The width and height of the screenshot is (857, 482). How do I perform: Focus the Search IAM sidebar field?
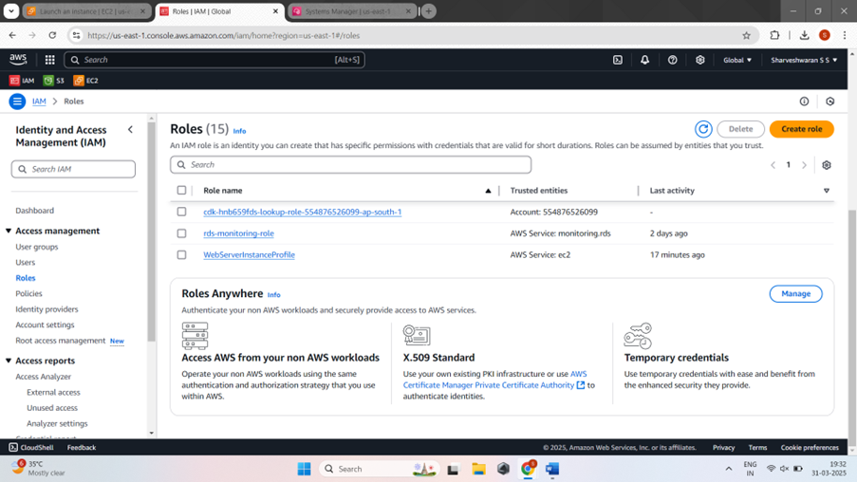pos(73,169)
